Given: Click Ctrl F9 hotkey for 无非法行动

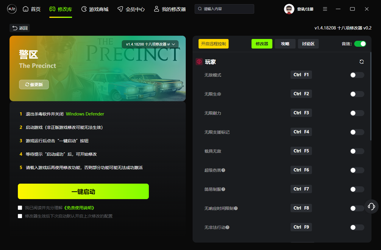Looking at the screenshot, I should click(x=301, y=227).
